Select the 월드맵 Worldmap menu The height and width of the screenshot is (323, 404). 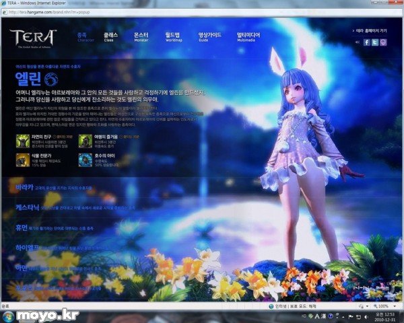(174, 37)
